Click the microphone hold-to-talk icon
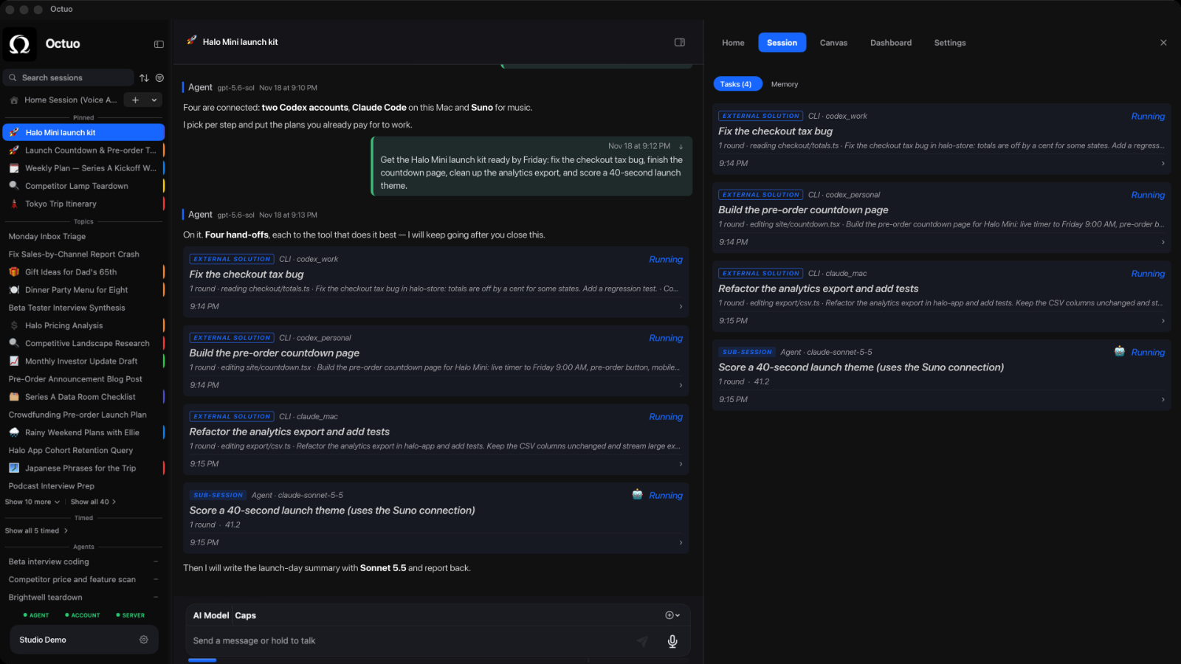1181x664 pixels. click(672, 641)
